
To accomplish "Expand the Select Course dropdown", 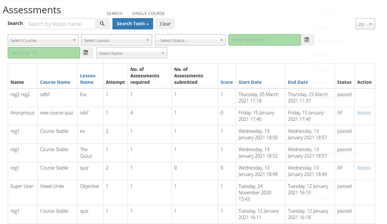I will [x=43, y=40].
